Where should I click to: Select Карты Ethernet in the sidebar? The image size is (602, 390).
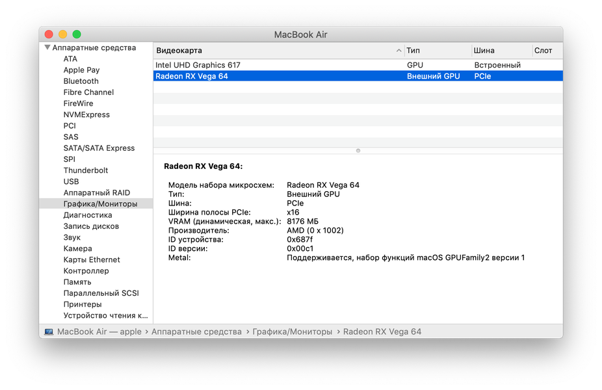click(92, 259)
